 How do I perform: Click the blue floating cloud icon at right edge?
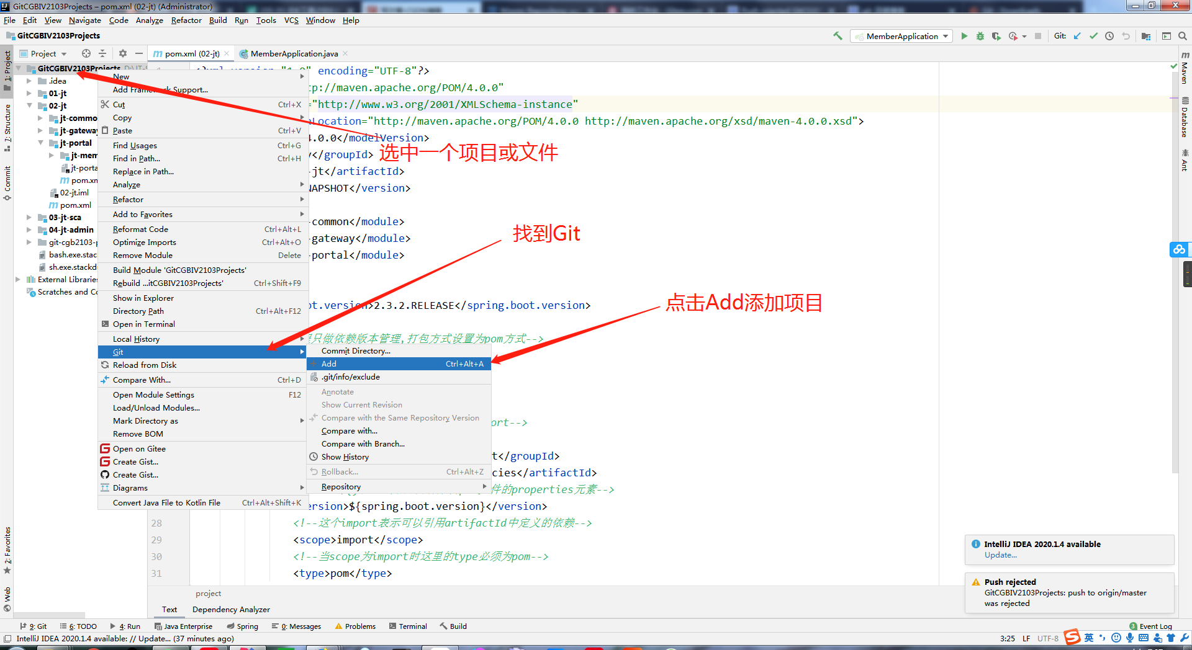(1179, 249)
